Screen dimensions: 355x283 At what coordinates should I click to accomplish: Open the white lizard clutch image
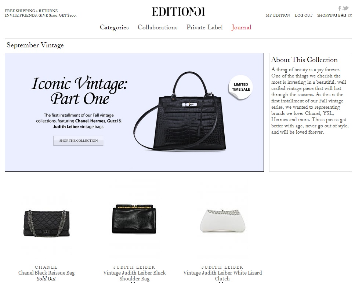tap(222, 221)
